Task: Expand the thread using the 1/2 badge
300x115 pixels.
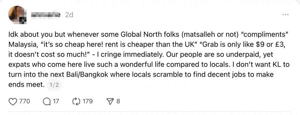Action: [x=54, y=85]
